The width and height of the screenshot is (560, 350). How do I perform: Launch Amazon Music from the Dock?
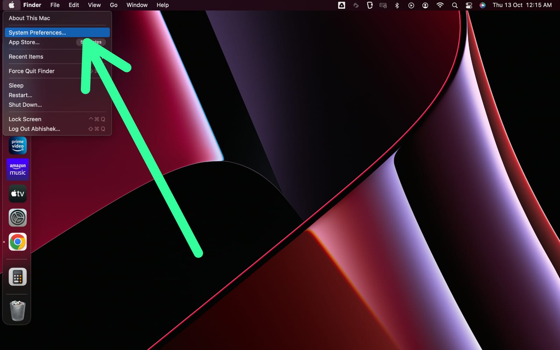(17, 169)
